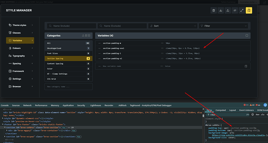Select the All category
The image size is (268, 143).
[68, 43]
